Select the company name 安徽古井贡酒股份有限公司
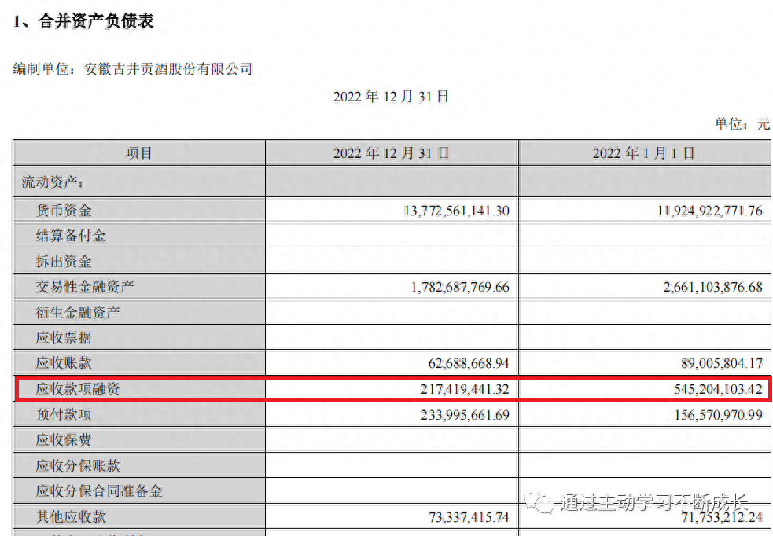This screenshot has height=536, width=773. pos(168,69)
